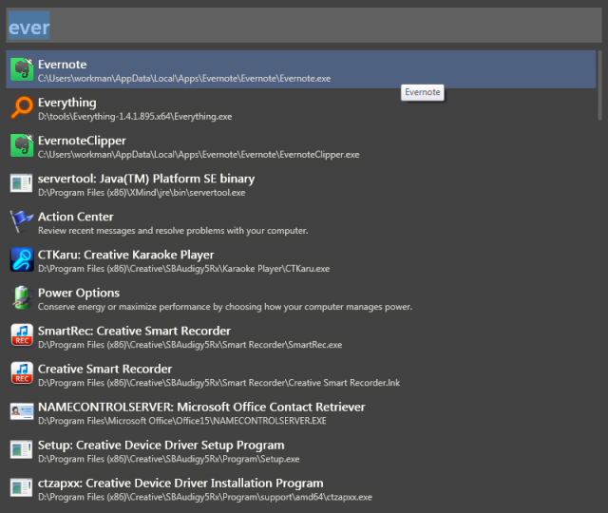The image size is (608, 513).
Task: Click the CTKaru karaoke player icon
Action: click(22, 259)
